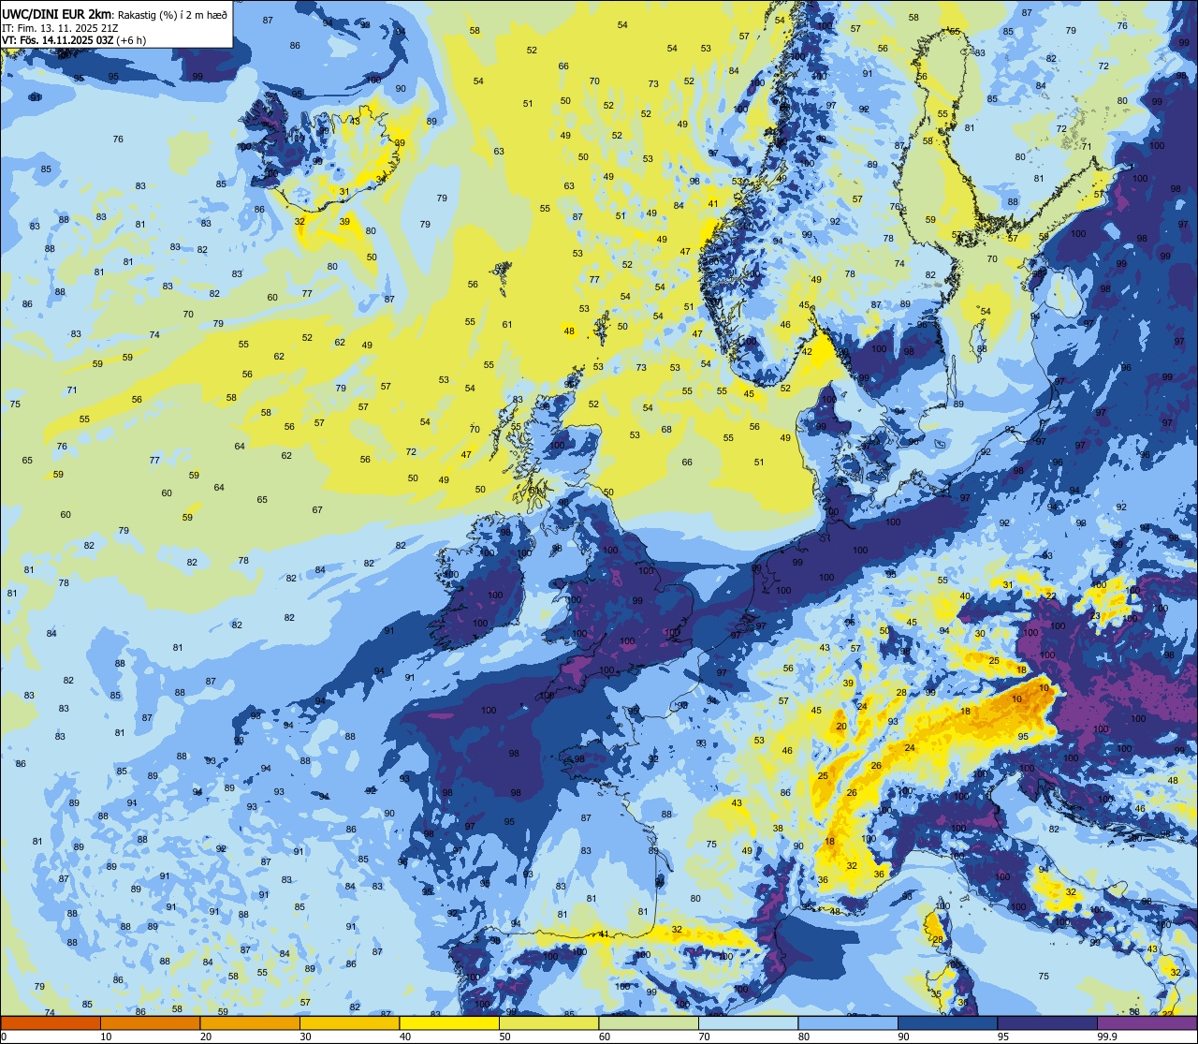Click the legend scale label '40'
This screenshot has height=1044, width=1198.
click(405, 1037)
